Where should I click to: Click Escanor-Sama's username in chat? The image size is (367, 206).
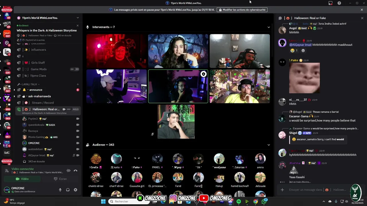coord(298,116)
